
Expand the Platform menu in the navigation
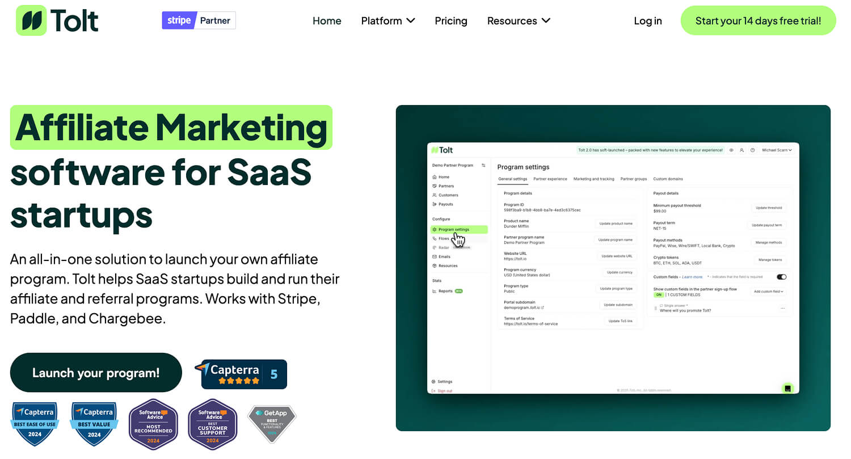pyautogui.click(x=388, y=21)
